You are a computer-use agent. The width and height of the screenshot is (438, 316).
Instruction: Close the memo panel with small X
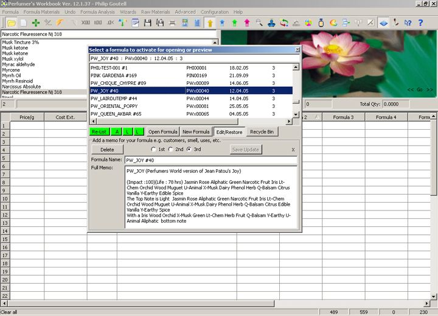pyautogui.click(x=293, y=150)
